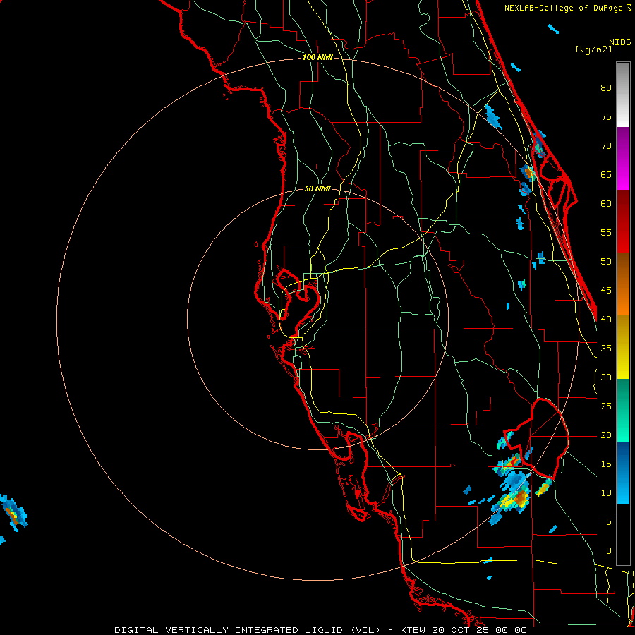635x635 pixels.
Task: Click the 45 value on the VIL scale
Action: click(606, 291)
